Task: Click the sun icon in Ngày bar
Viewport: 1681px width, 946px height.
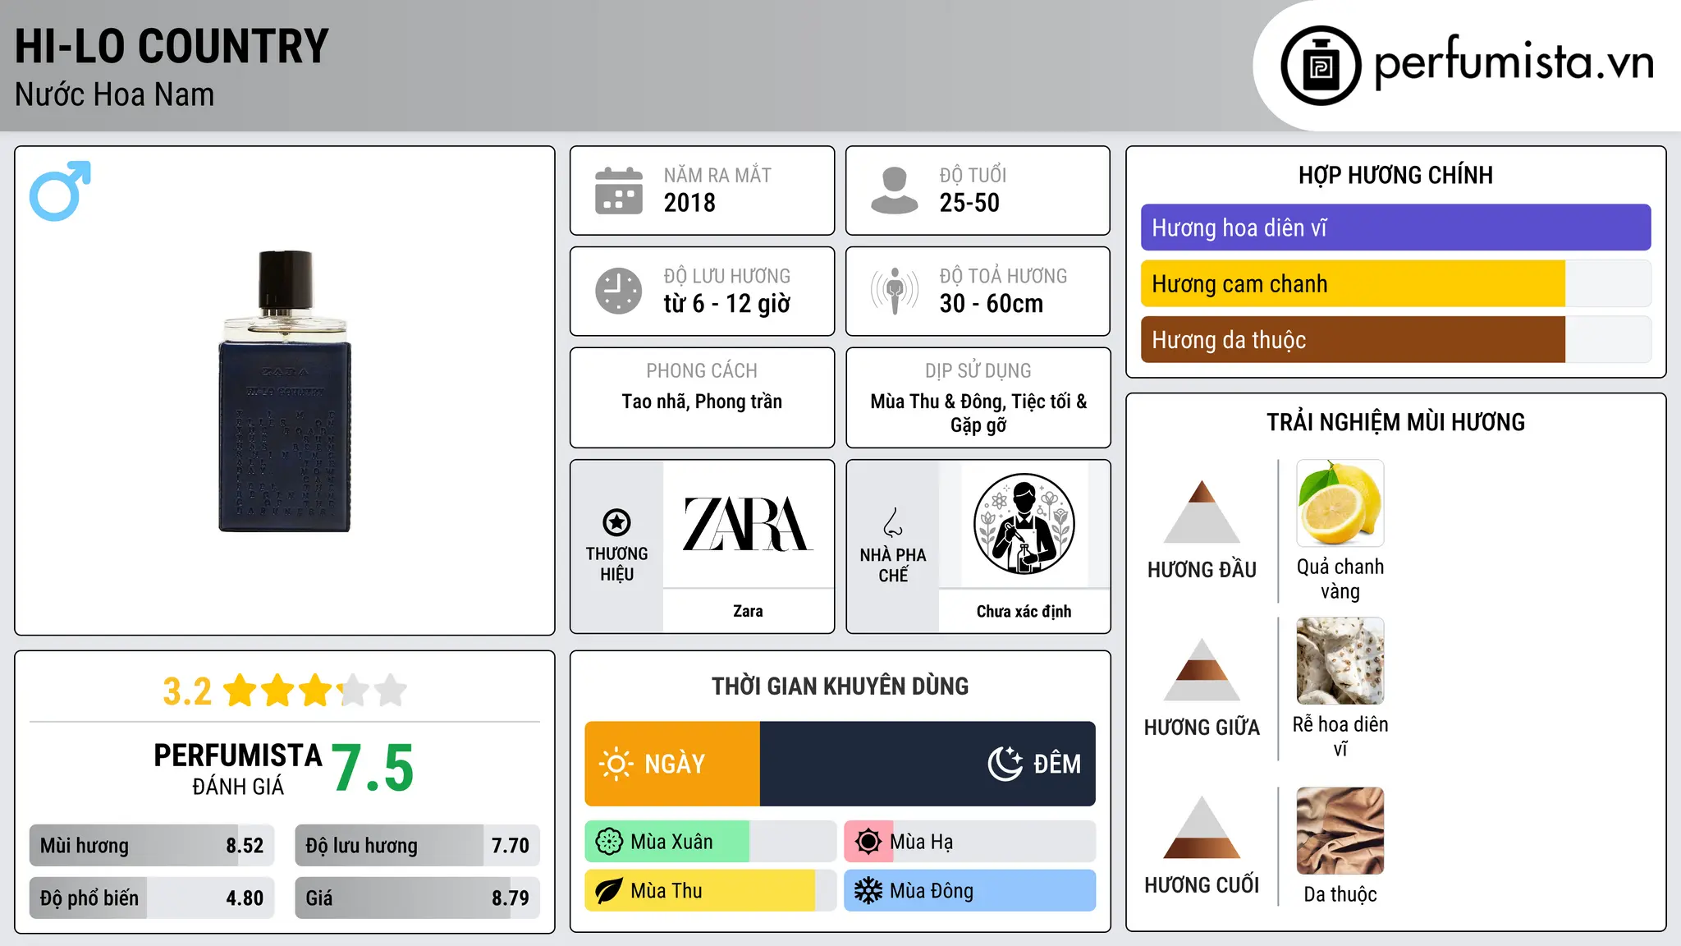Action: [x=616, y=764]
